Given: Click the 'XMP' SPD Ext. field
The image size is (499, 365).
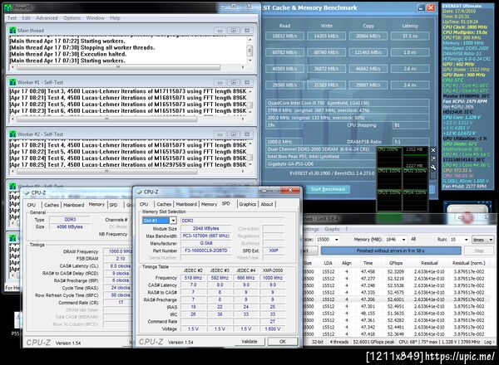Looking at the screenshot, I should (274, 251).
